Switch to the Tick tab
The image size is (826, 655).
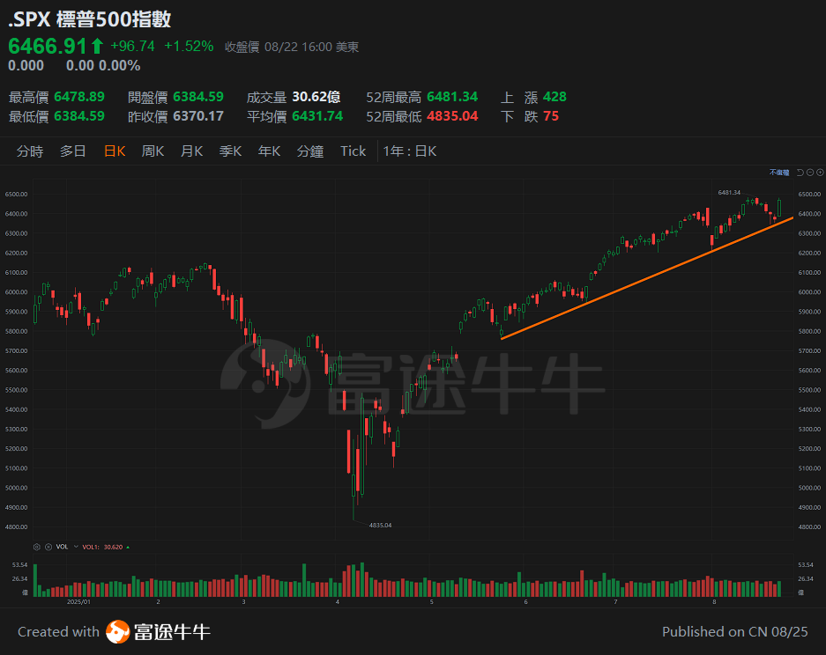point(353,151)
